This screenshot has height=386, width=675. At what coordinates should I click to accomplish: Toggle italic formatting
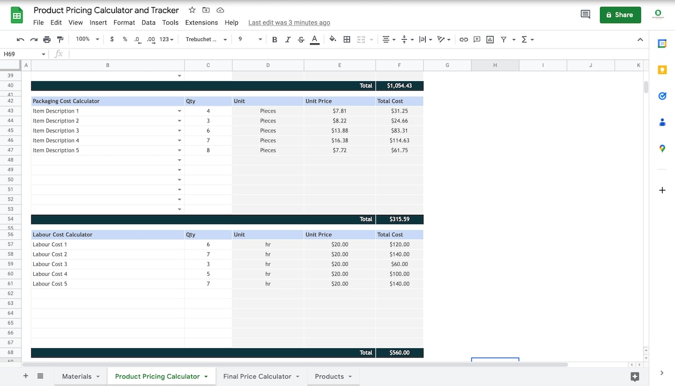coord(287,39)
